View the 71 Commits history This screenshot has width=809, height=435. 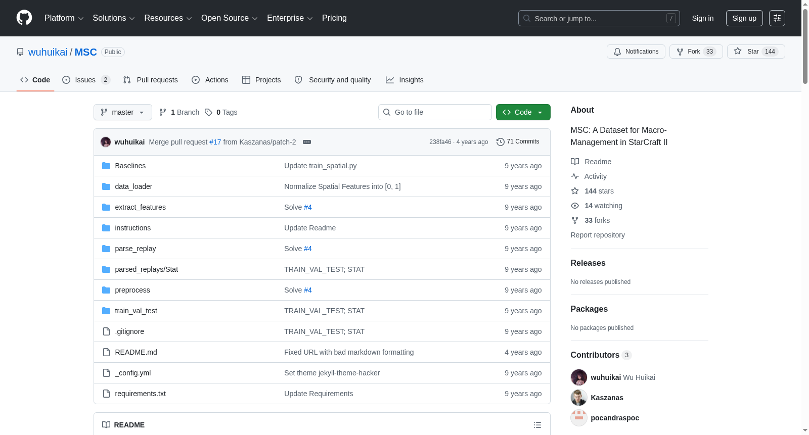point(518,142)
